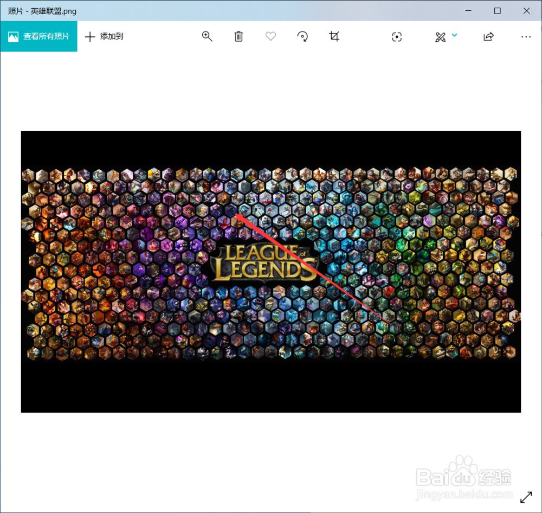Viewport: 542px width, 513px height.
Task: Delete the current photo
Action: 238,36
